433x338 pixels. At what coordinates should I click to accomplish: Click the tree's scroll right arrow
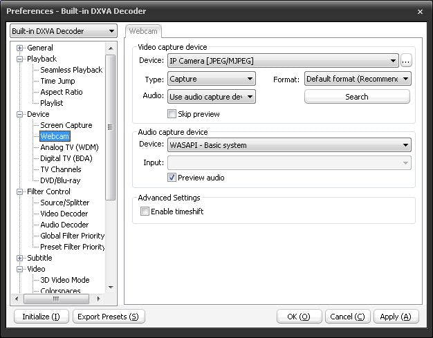(x=99, y=299)
